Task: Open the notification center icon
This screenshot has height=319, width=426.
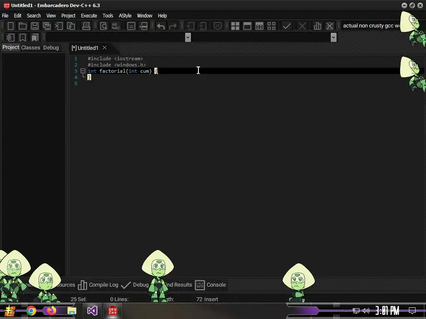Action: point(412,311)
